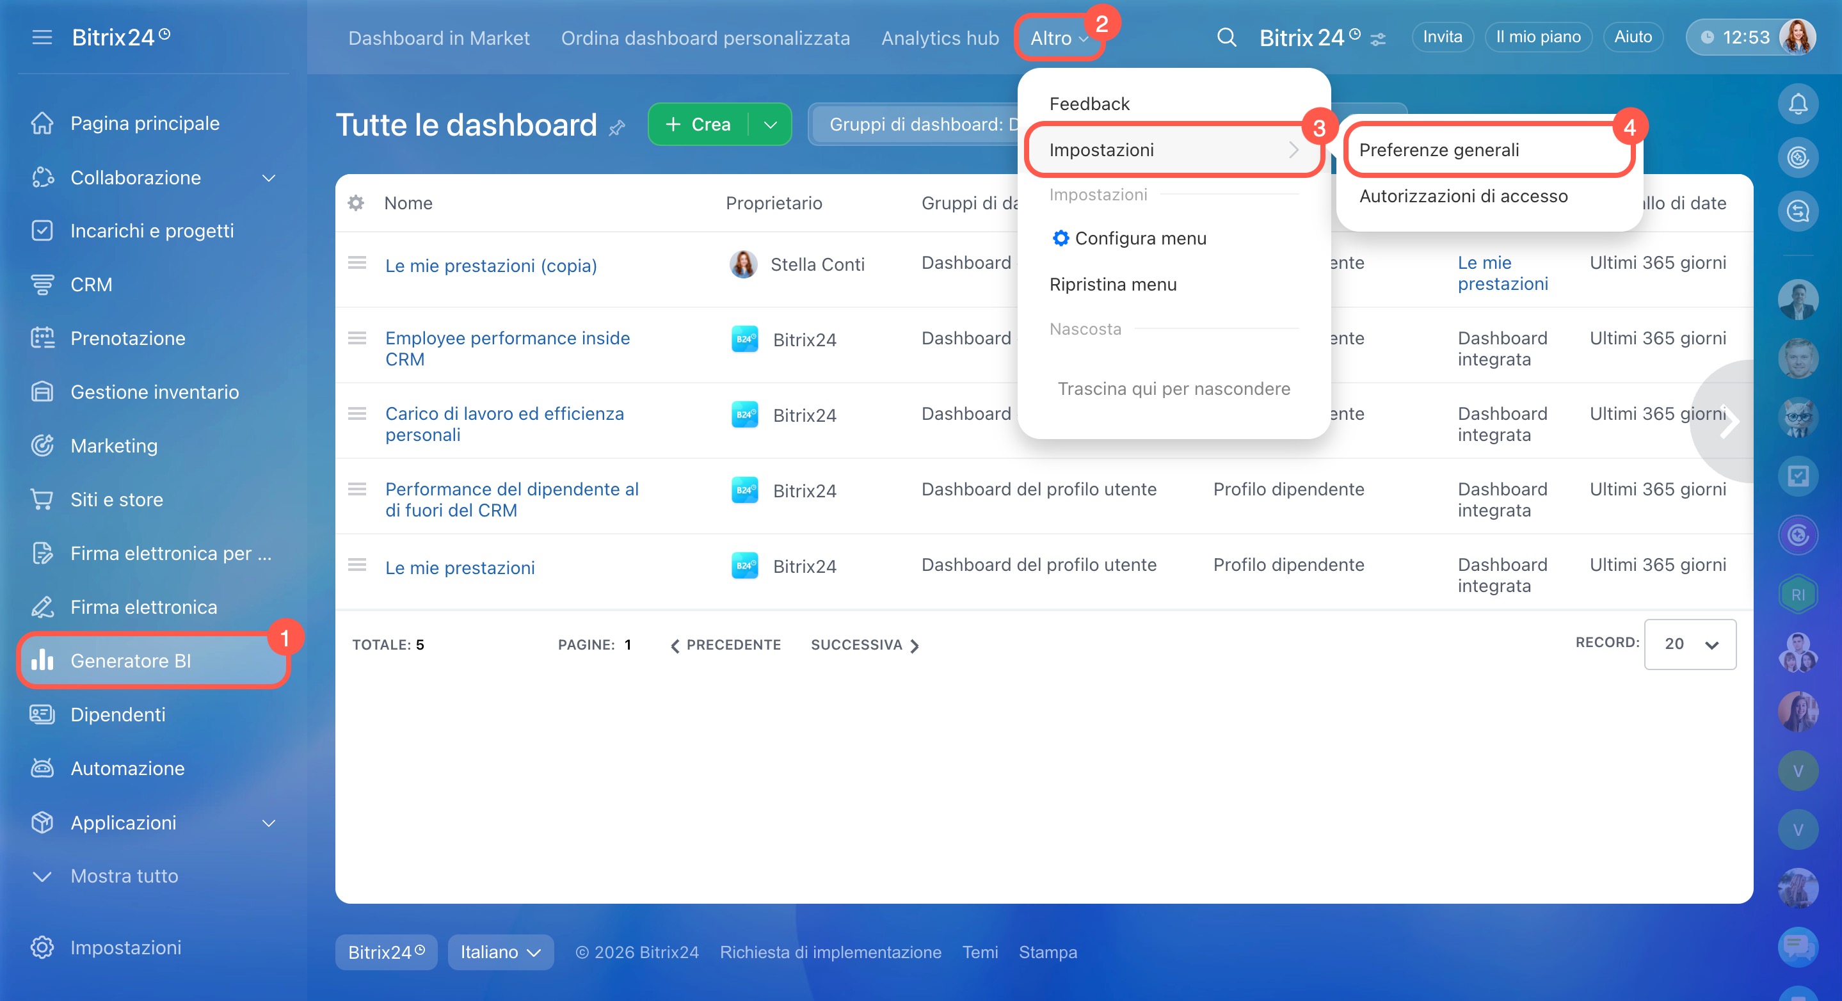Open CRM section in sidebar
The width and height of the screenshot is (1842, 1001).
tap(91, 285)
